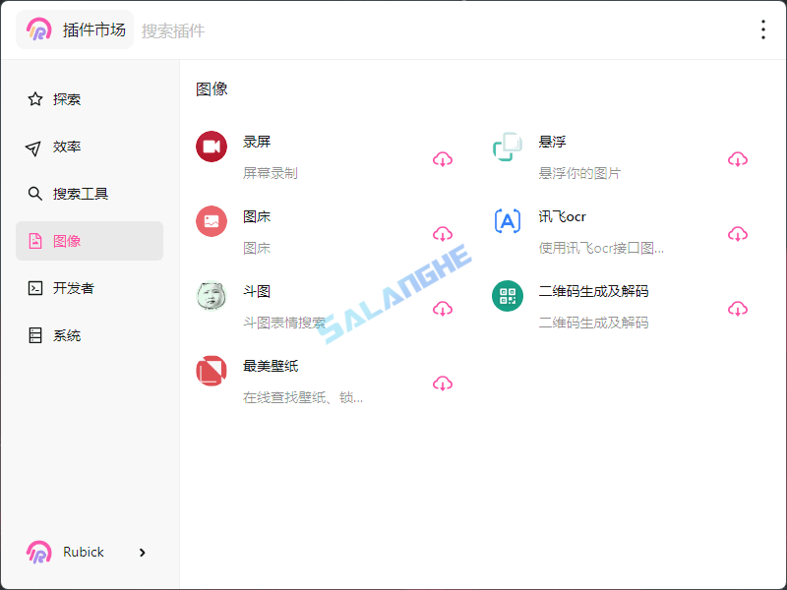Image resolution: width=787 pixels, height=590 pixels.
Task: Install the 讯飞ocr plugin using its download button
Action: pos(738,233)
